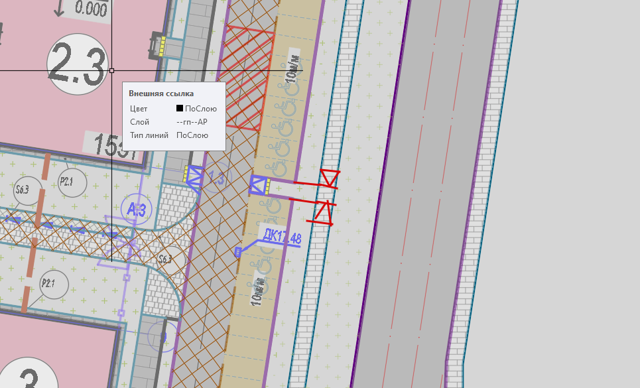This screenshot has height=388, width=640.
Task: Select the upper red valve symbol
Action: pyautogui.click(x=329, y=178)
